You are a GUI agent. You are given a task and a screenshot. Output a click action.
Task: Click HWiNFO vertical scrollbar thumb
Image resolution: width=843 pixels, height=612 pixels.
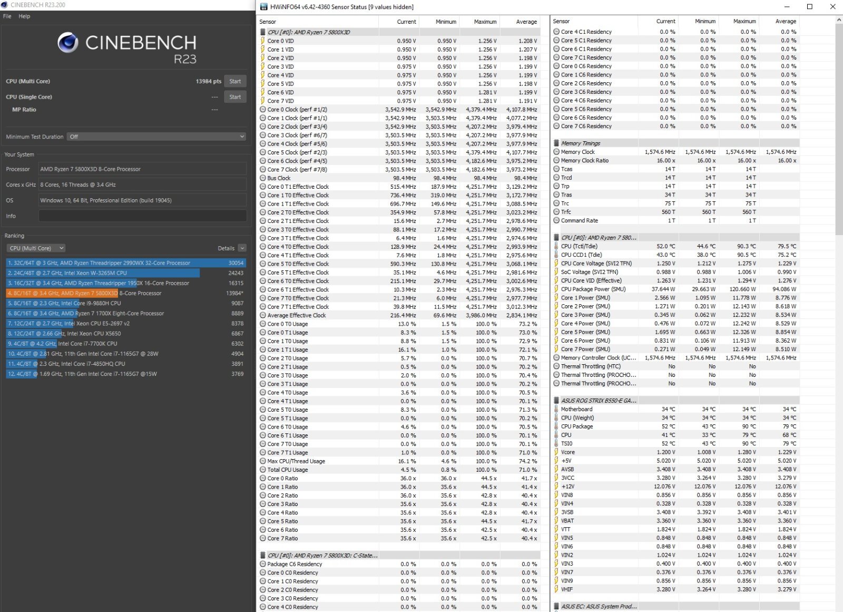[839, 129]
